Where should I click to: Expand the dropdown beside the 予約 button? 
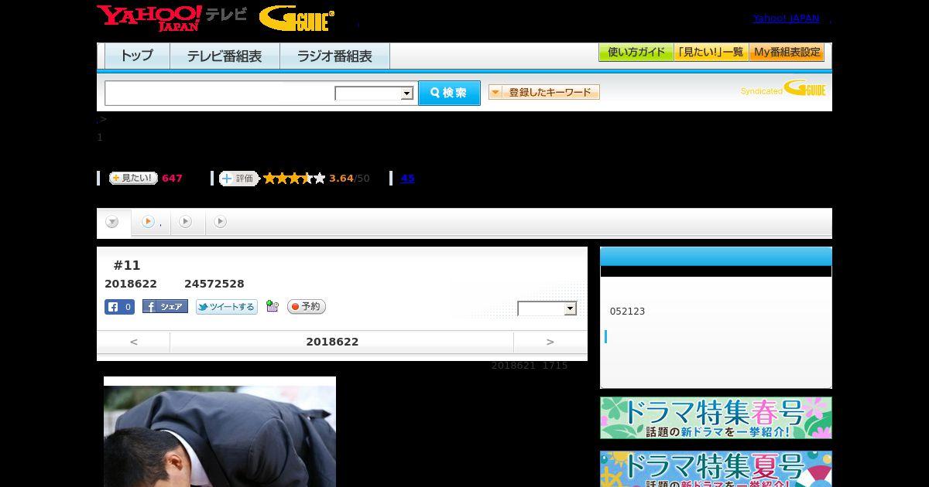coord(547,308)
